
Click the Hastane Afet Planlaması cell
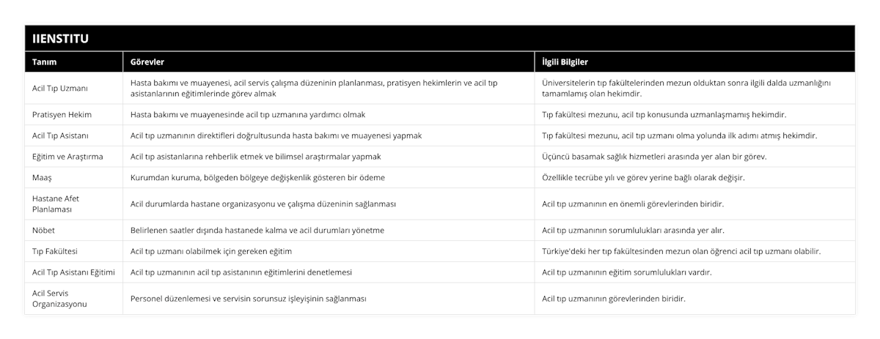[x=73, y=204]
